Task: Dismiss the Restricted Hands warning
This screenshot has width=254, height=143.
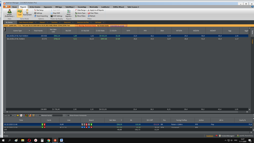Action: (x=126, y=26)
